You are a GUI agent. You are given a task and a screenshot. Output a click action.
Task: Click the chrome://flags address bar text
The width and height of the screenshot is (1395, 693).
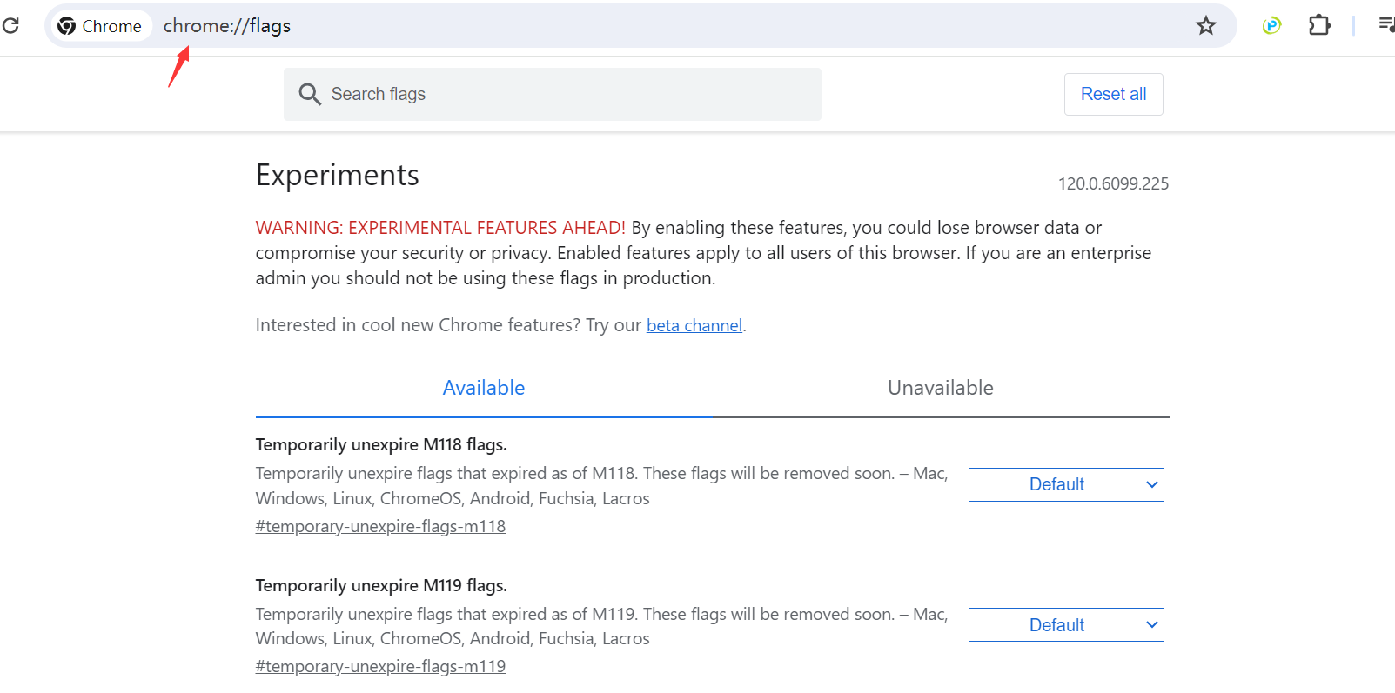coord(227,26)
